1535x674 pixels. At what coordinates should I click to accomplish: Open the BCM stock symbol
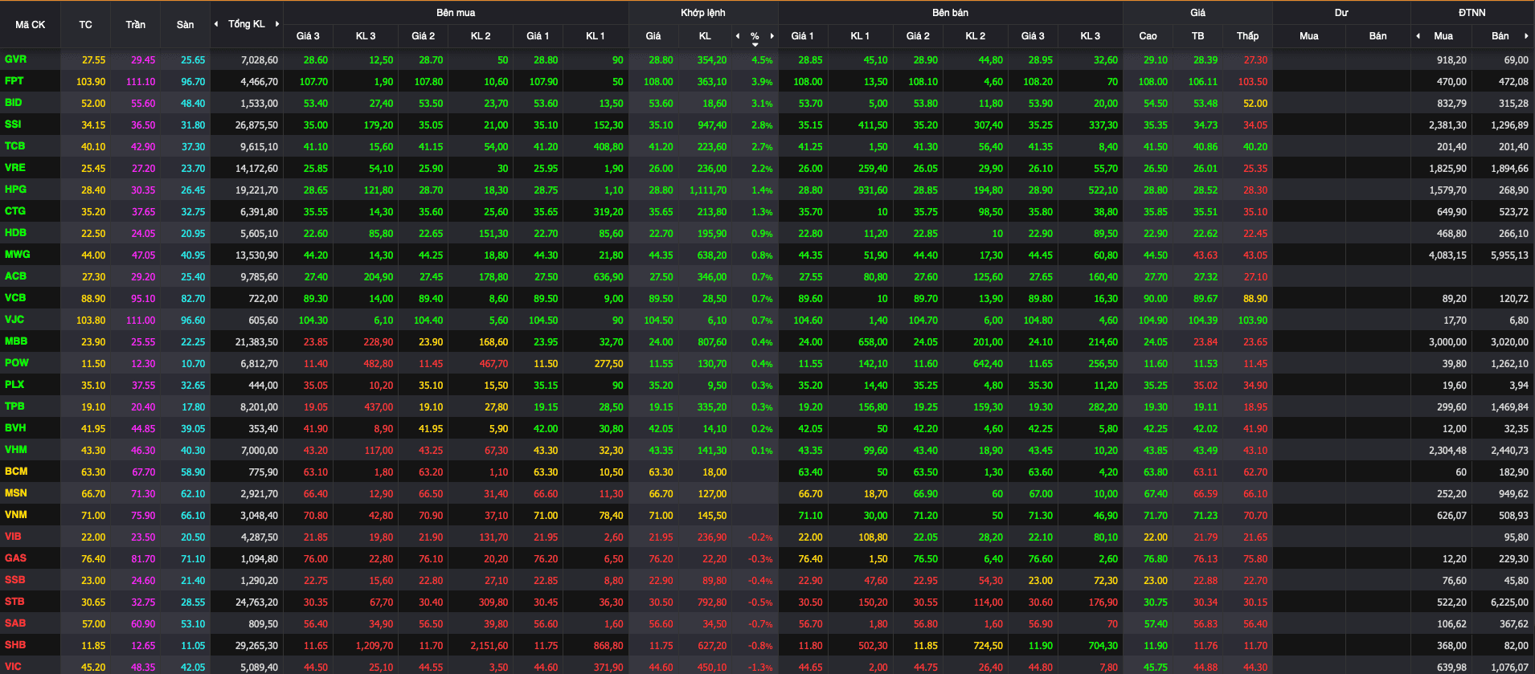pyautogui.click(x=16, y=472)
